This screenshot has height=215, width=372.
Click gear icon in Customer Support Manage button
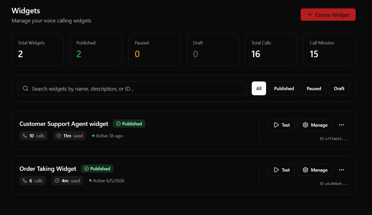point(305,125)
